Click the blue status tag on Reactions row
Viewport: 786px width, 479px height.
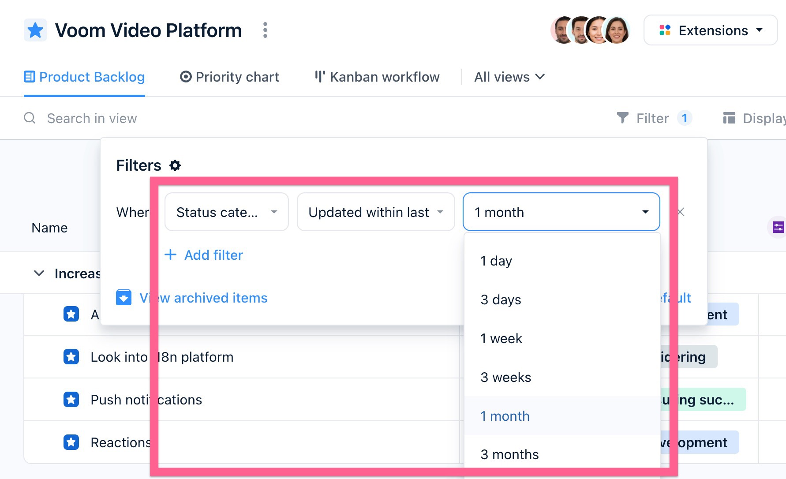[699, 442]
